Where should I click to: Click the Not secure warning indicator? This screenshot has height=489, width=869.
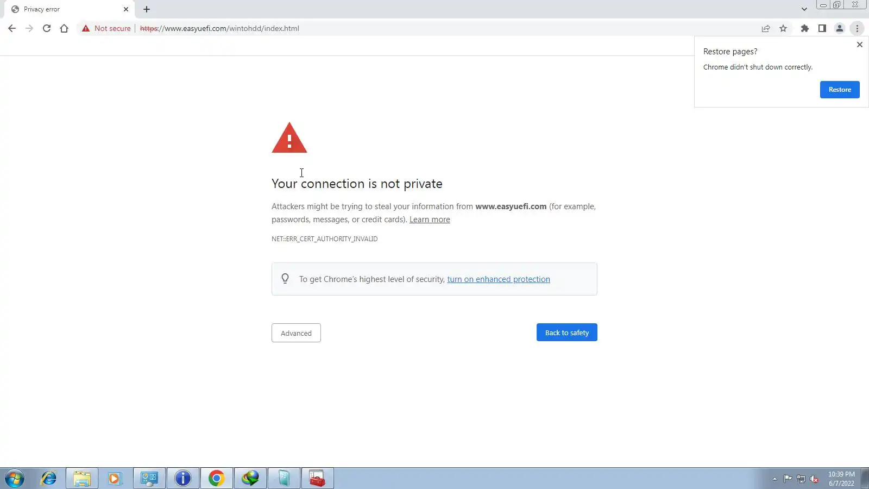tap(106, 28)
